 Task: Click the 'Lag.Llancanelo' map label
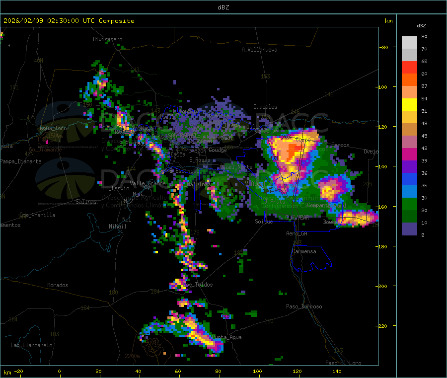pyautogui.click(x=32, y=345)
